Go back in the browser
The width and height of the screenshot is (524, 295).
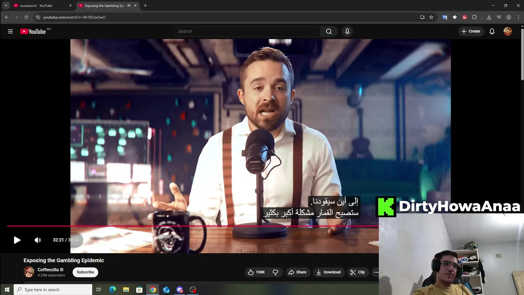(7, 17)
